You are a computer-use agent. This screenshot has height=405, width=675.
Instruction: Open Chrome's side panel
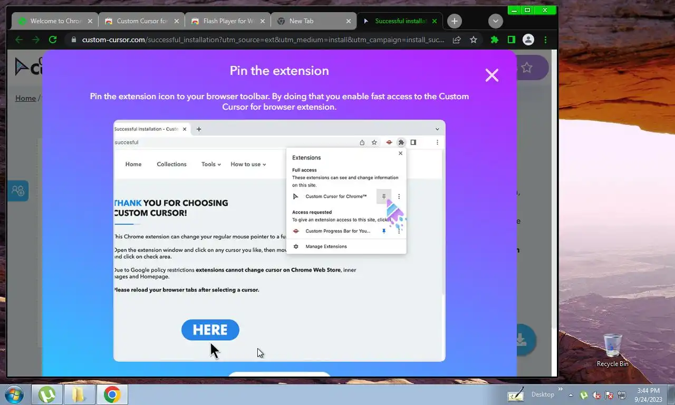pyautogui.click(x=511, y=40)
